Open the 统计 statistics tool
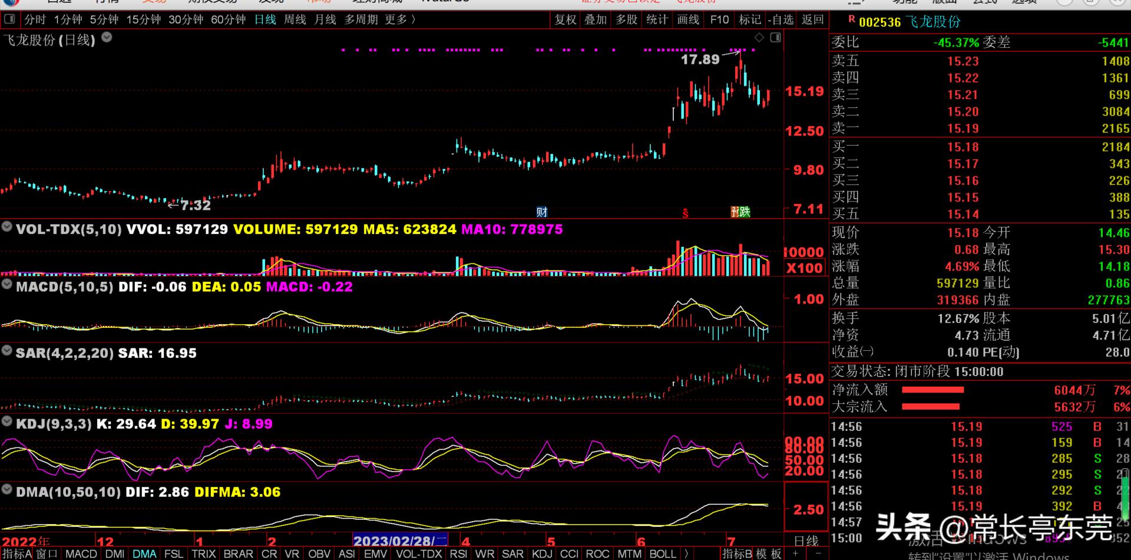Image resolution: width=1131 pixels, height=560 pixels. [x=657, y=19]
